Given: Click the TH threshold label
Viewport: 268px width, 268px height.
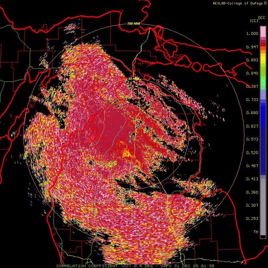Looking at the screenshot, I should click(x=256, y=232).
